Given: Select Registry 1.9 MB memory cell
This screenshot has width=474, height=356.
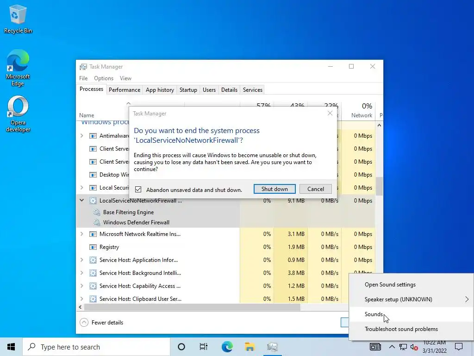Looking at the screenshot, I should [291, 247].
